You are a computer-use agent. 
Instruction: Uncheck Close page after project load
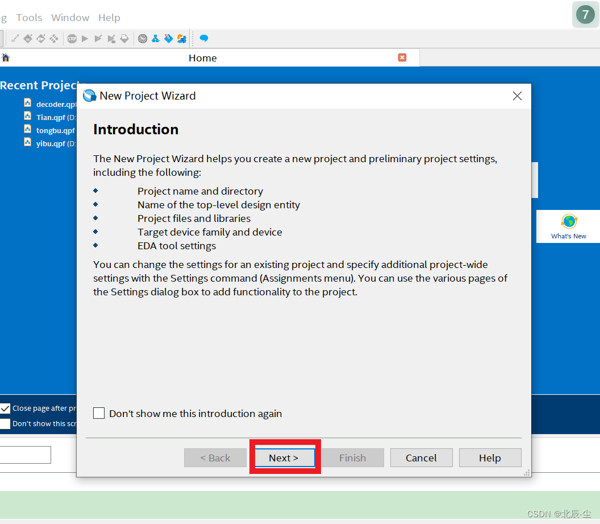pyautogui.click(x=5, y=409)
